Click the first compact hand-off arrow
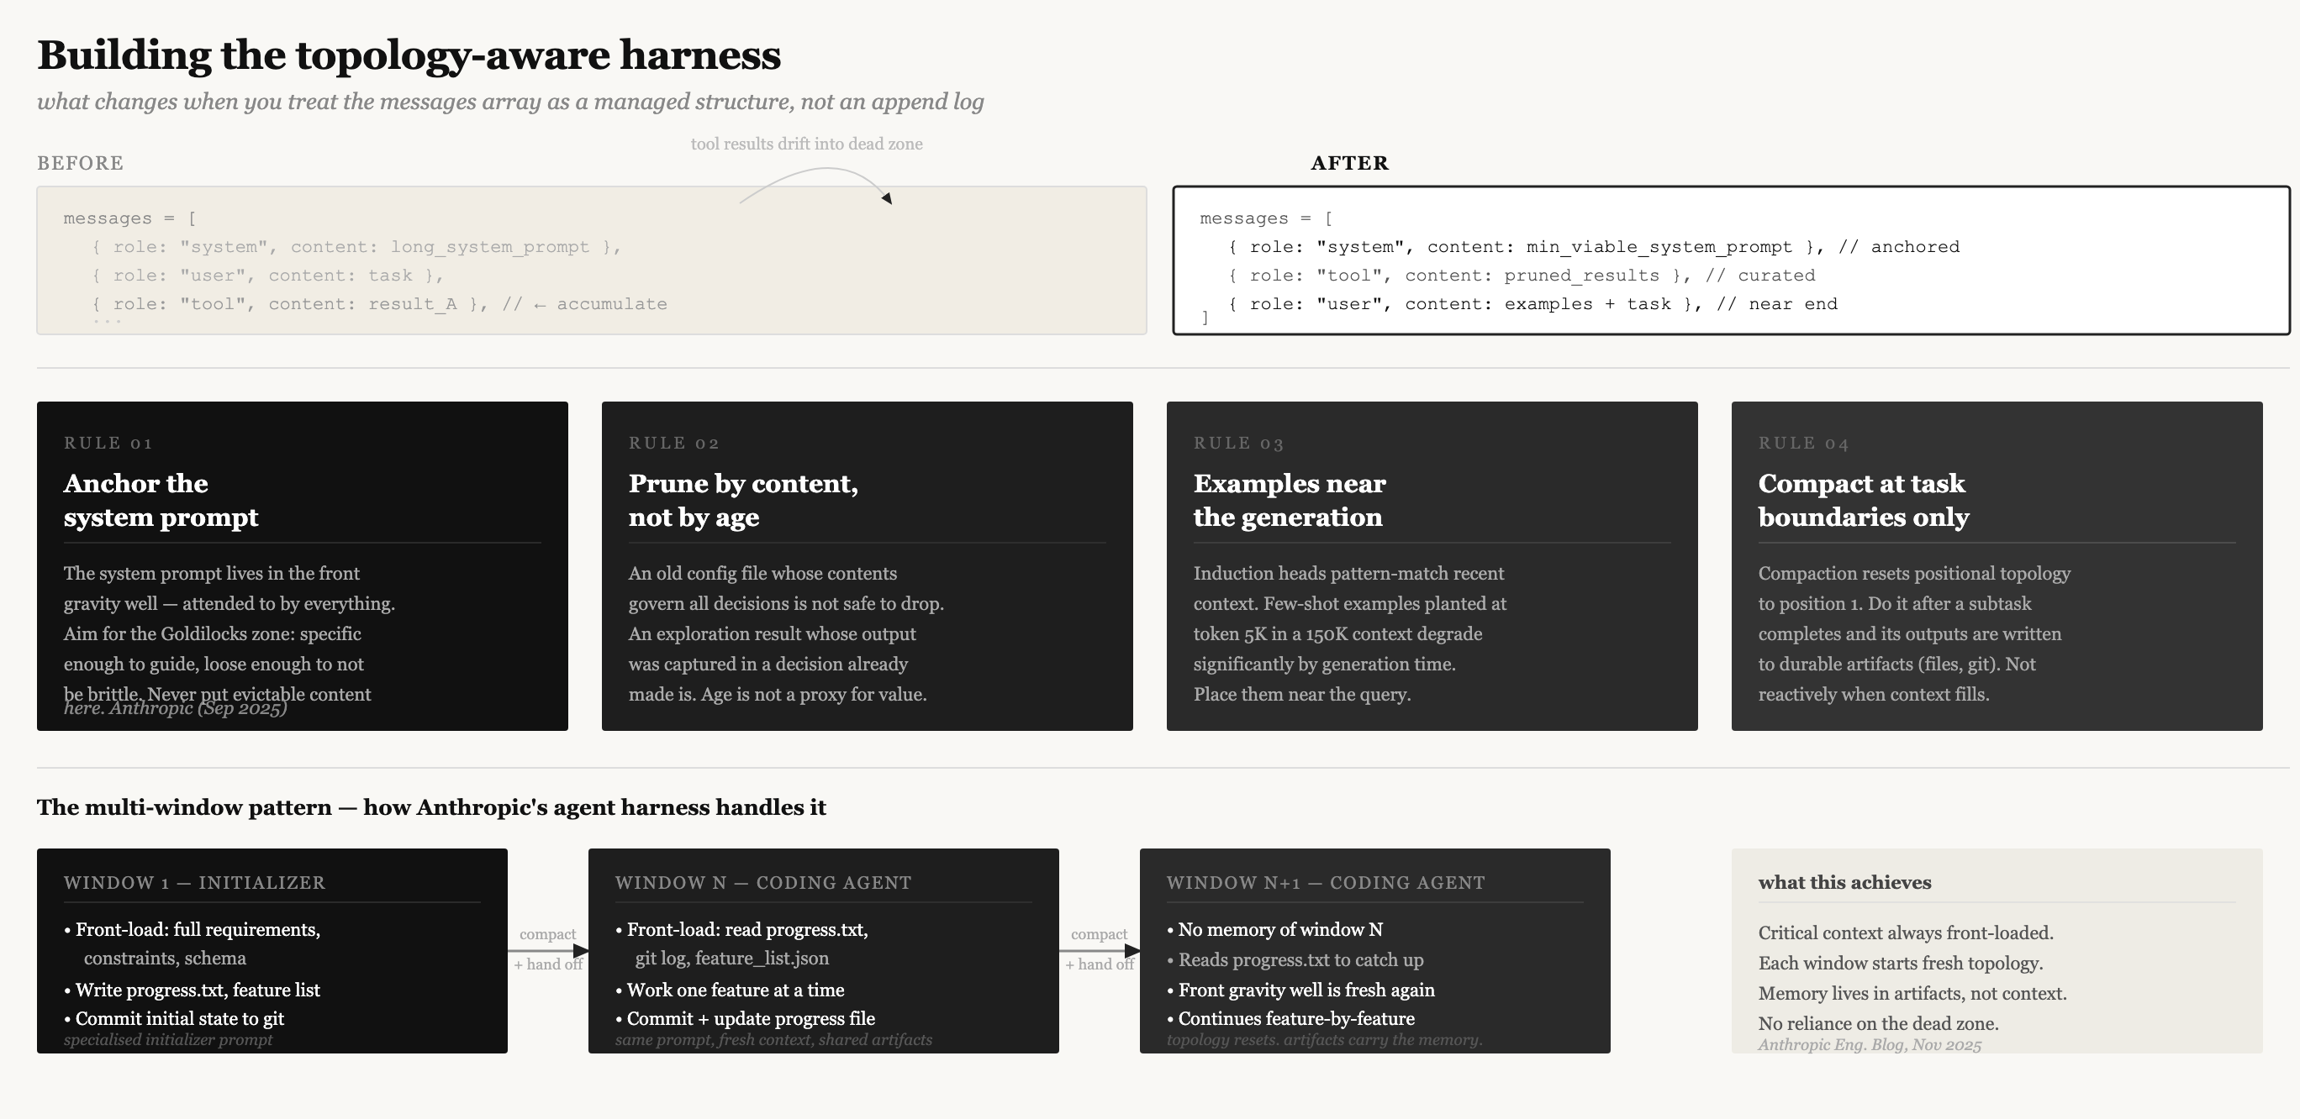 pos(548,950)
